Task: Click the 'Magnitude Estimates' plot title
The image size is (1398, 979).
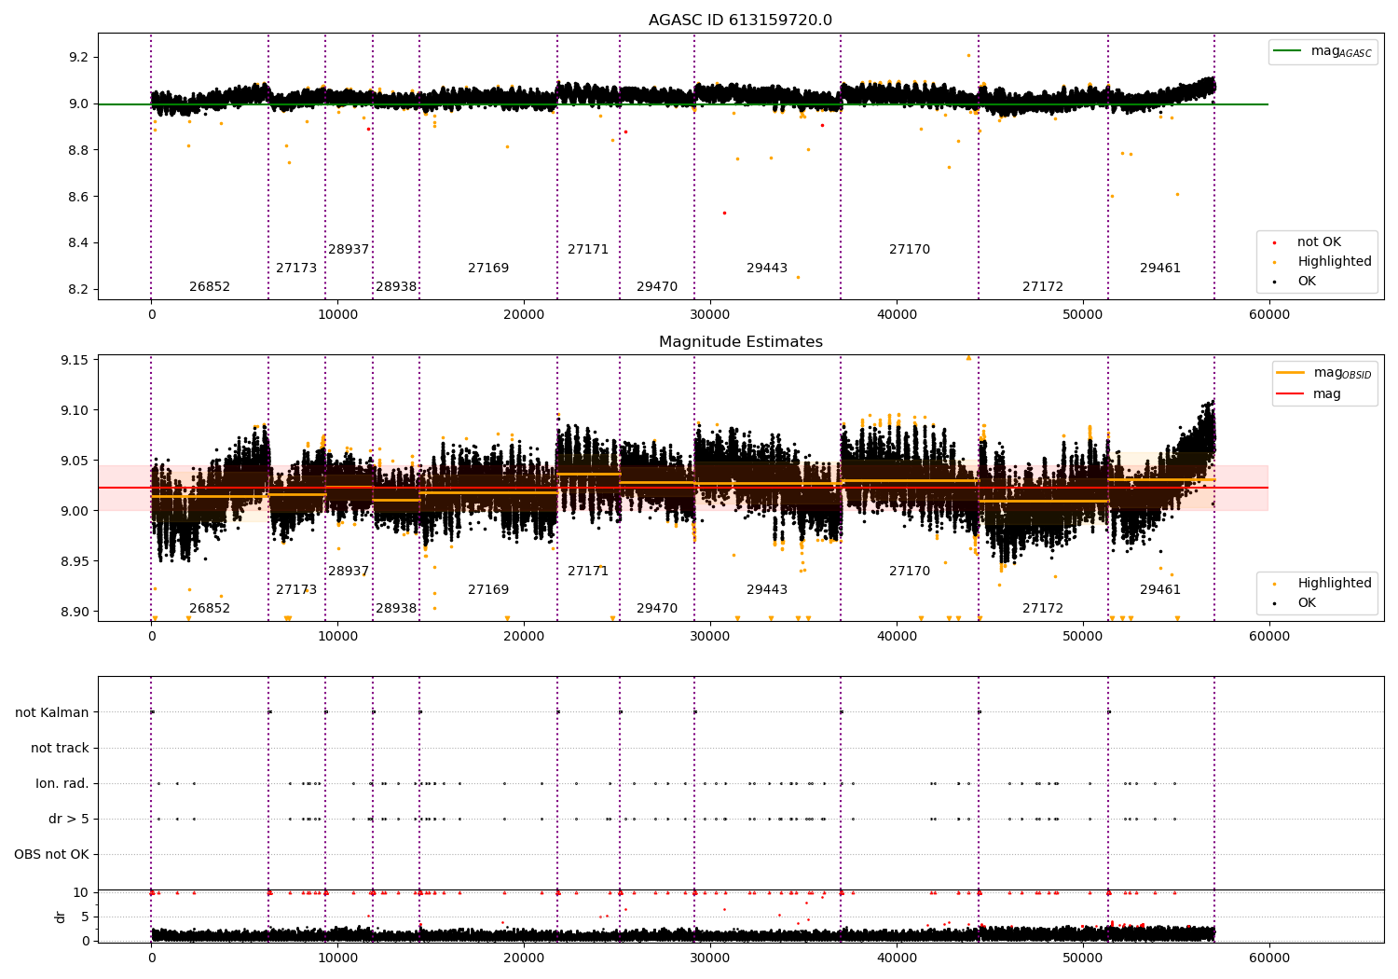Action: tap(740, 342)
